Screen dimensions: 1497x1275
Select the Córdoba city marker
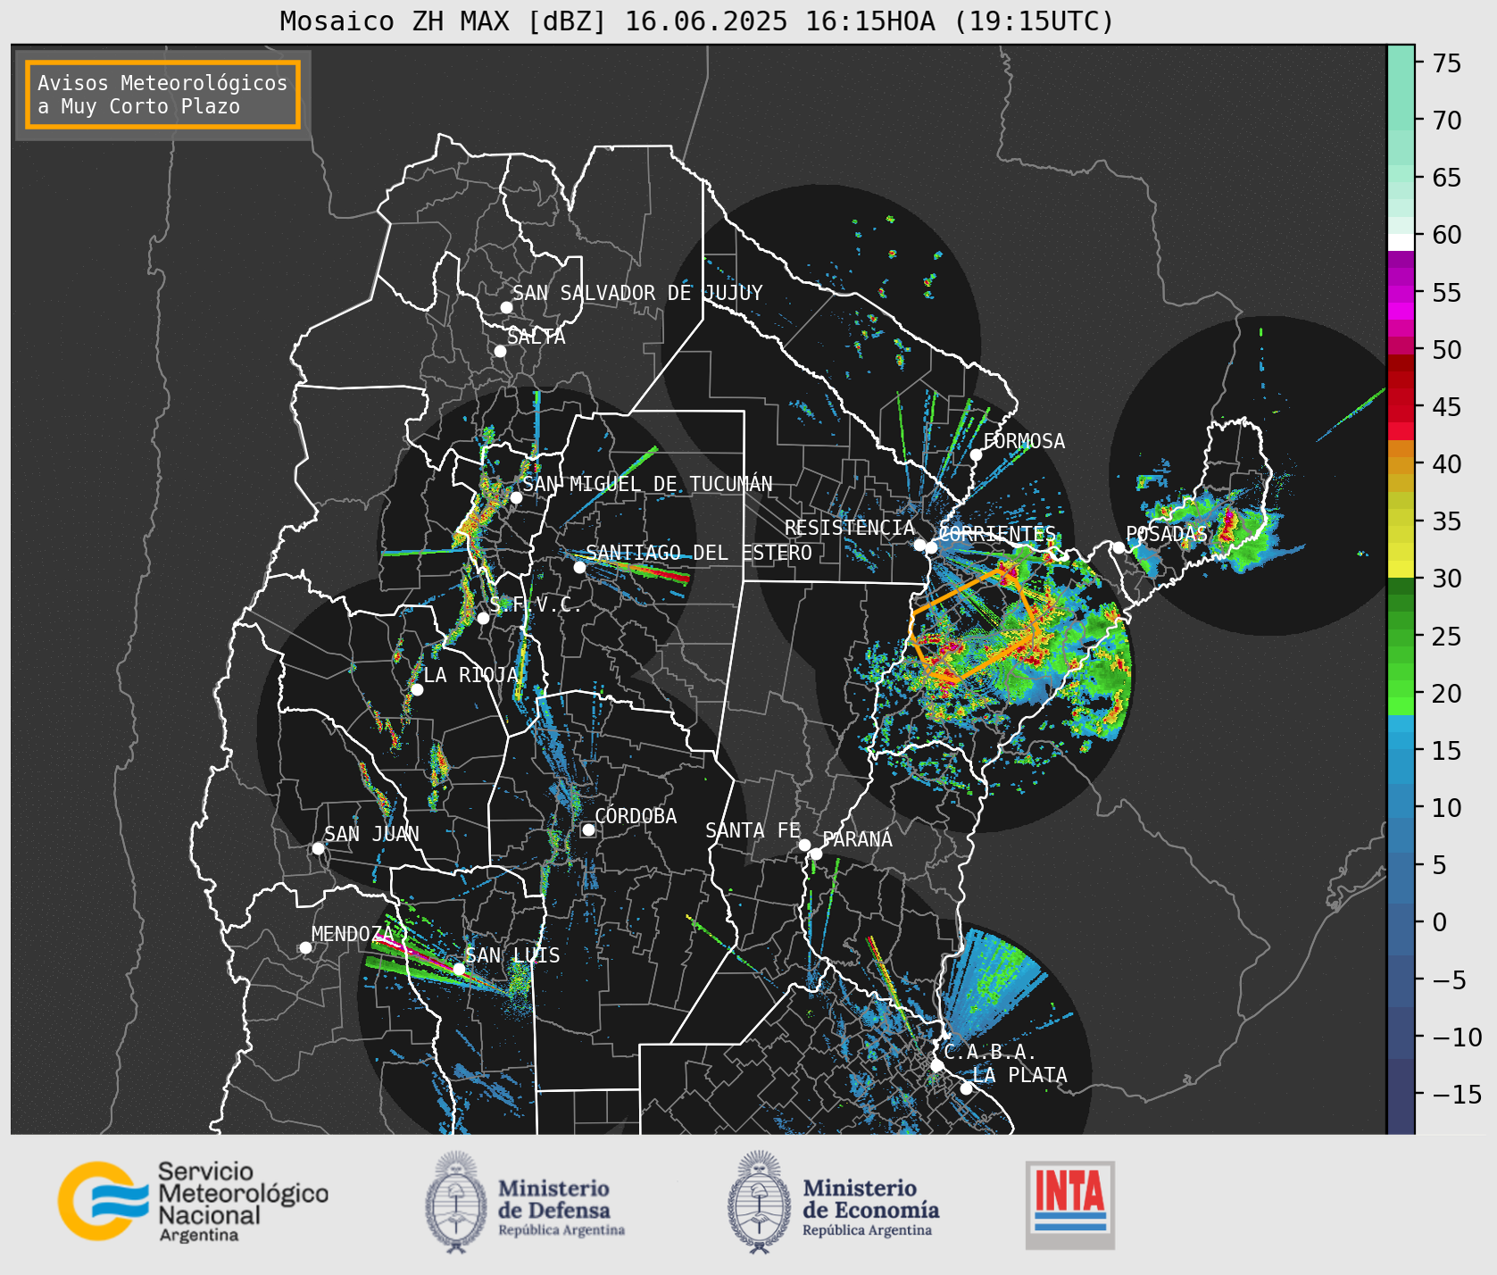588,829
